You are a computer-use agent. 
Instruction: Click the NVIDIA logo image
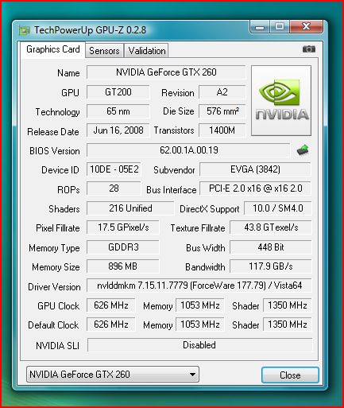[x=281, y=100]
